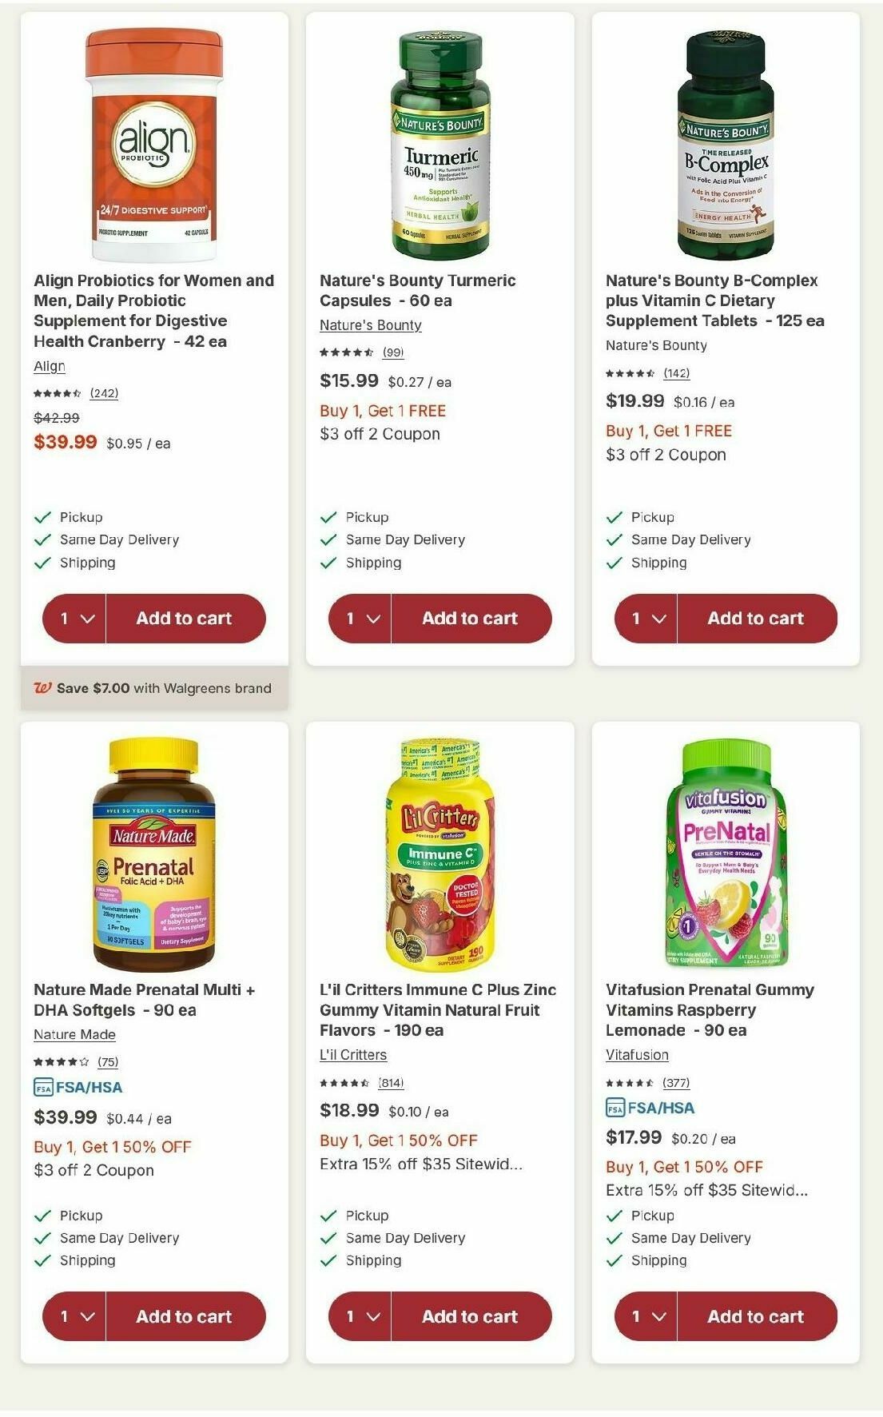This screenshot has width=883, height=1417.
Task: Add Nature Made Prenatal softgels to cart
Action: [187, 1316]
